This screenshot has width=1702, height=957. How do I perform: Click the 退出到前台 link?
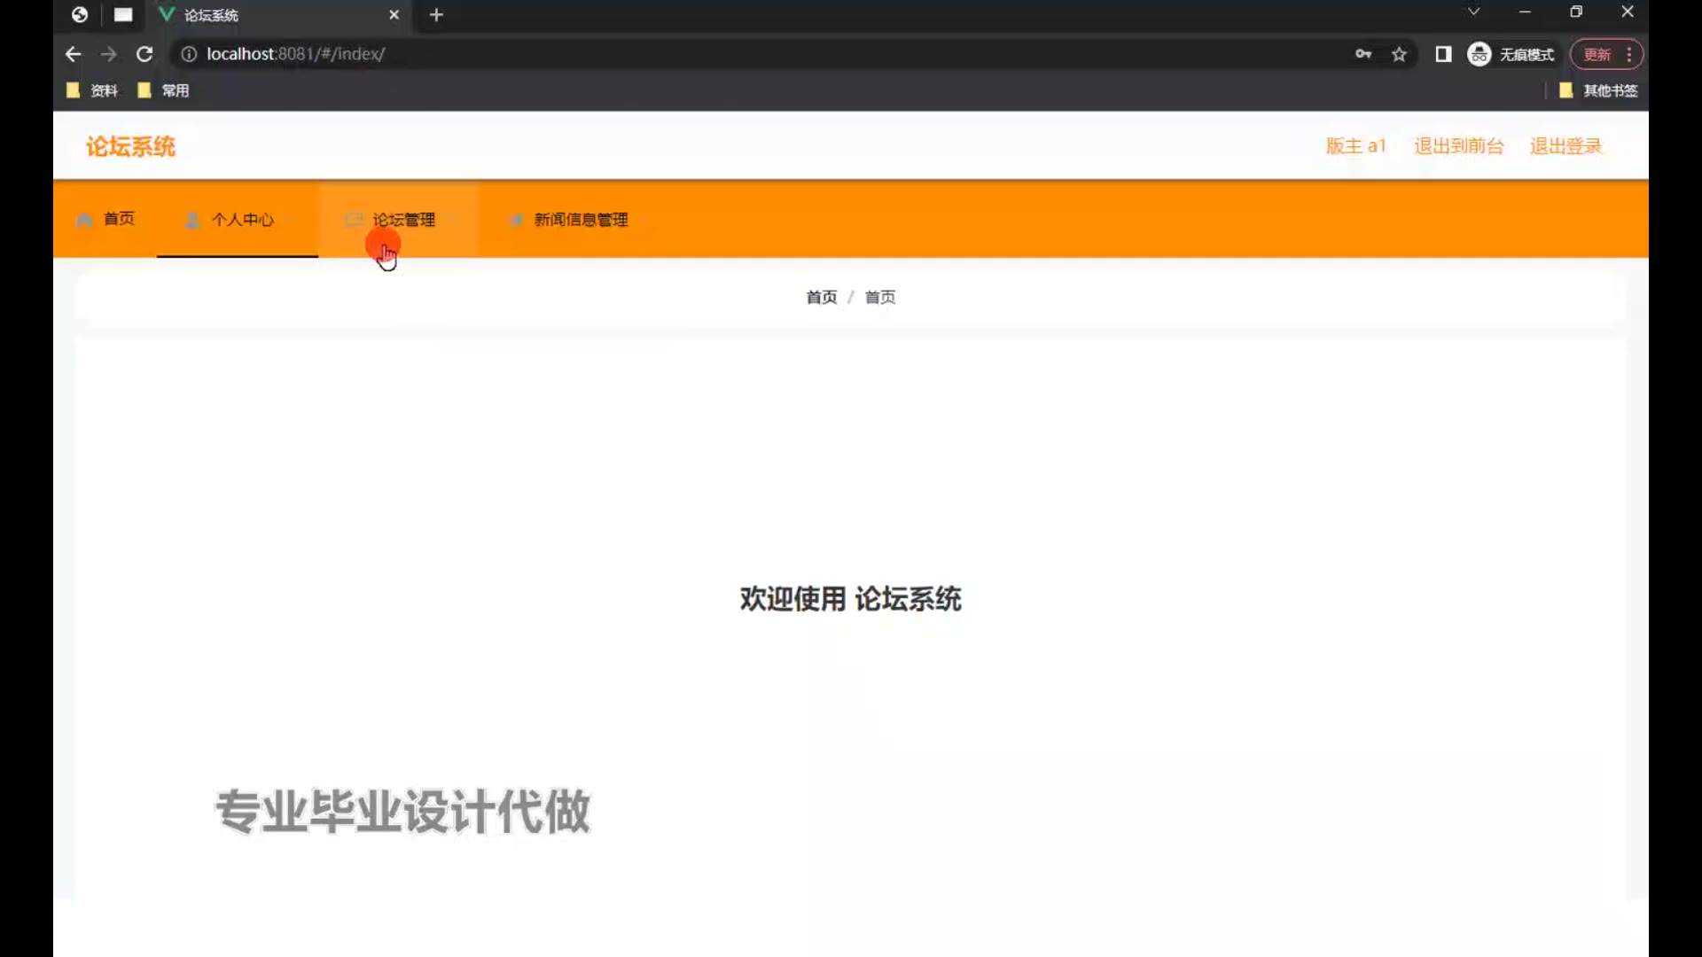1458,146
